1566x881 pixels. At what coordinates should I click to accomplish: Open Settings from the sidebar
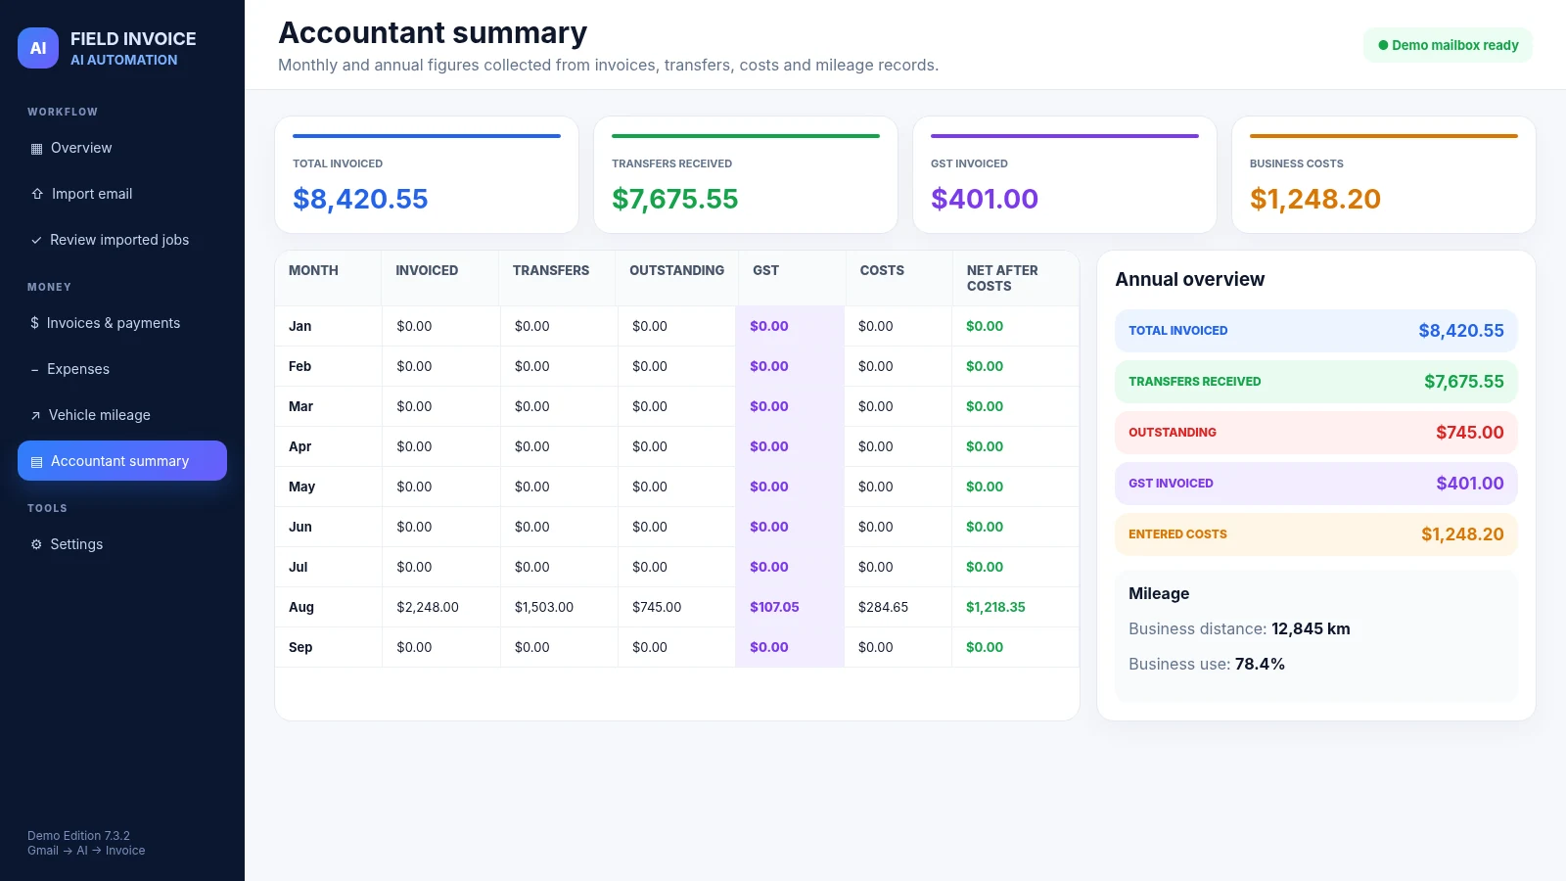pos(122,544)
